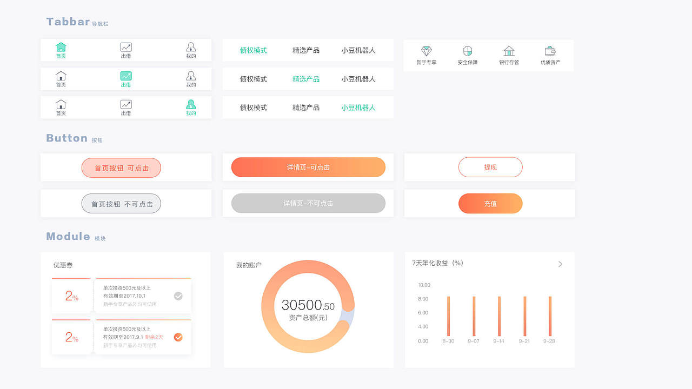The image size is (692, 389).
Task: Click the 2% value on the 2017.9.1 coupon
Action: click(x=71, y=338)
